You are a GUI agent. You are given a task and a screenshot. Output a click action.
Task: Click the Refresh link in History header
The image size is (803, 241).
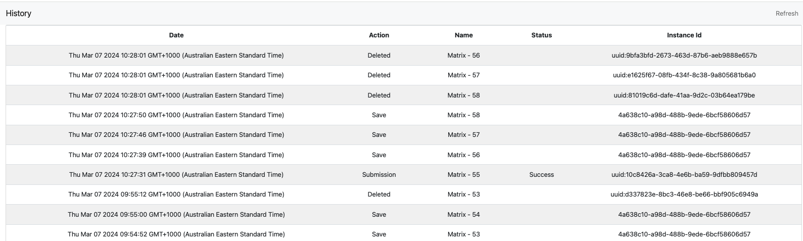click(x=786, y=14)
